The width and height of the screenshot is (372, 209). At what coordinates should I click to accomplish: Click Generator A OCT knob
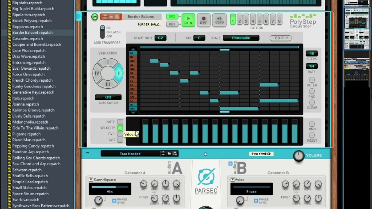click(x=144, y=184)
